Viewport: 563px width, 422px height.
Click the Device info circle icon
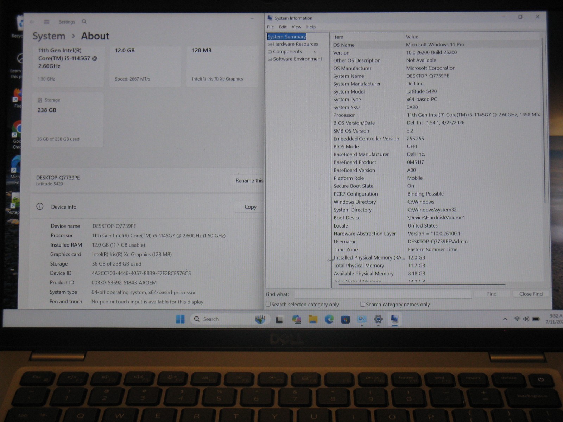pyautogui.click(x=40, y=206)
